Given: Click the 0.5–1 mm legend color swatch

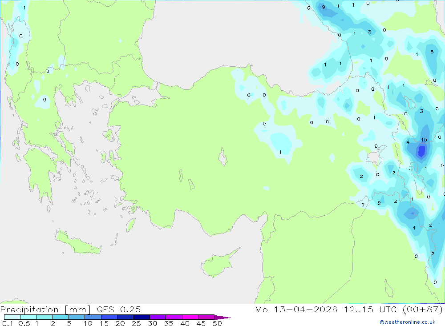Looking at the screenshot, I should [28, 317].
